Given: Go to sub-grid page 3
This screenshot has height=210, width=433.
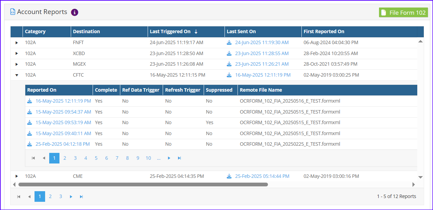Looking at the screenshot, I should 75,158.
